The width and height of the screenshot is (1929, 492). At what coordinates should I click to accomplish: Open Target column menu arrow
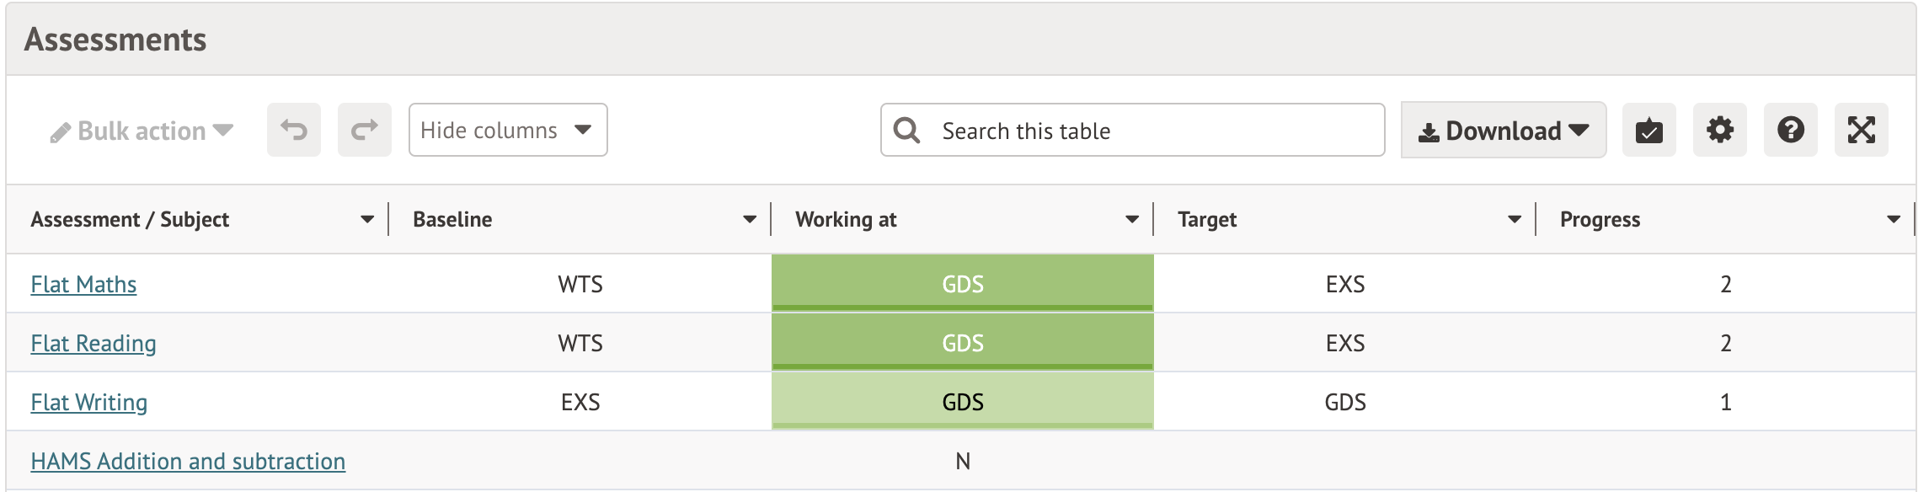1515,219
